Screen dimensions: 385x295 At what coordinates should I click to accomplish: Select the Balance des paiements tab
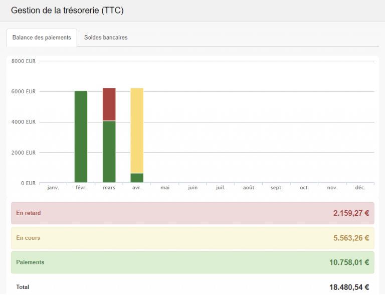tap(42, 38)
